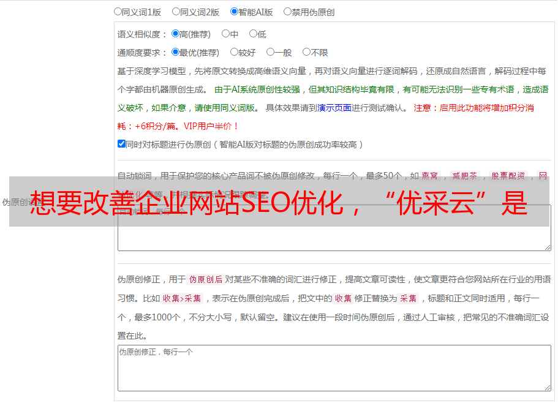Image resolution: width=558 pixels, height=403 pixels.
Task: Set 通顺度要求 to 较好
Action: click(234, 52)
